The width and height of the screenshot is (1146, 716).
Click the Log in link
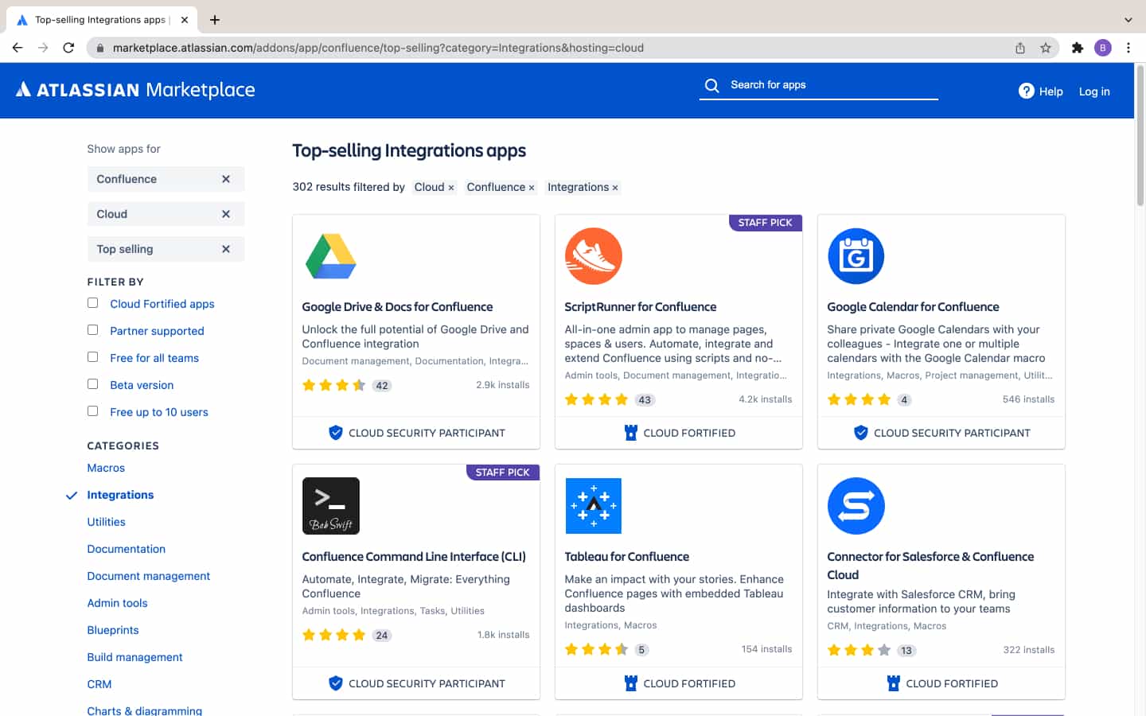[1093, 91]
